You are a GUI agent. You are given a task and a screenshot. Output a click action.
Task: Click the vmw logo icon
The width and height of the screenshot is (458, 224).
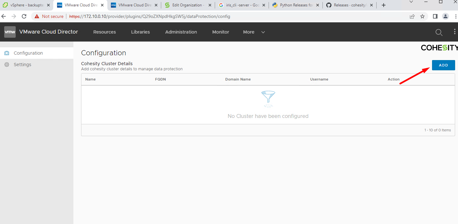(10, 32)
